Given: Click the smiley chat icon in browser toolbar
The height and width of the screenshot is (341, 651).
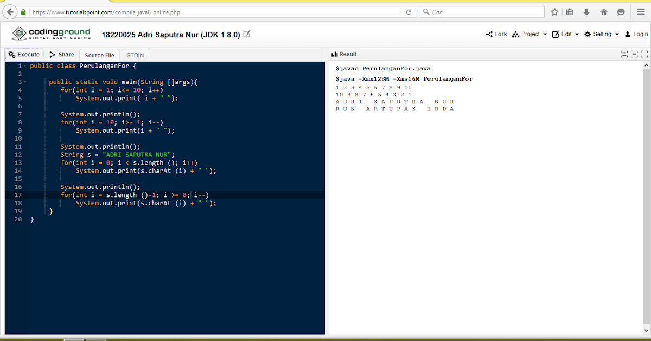Looking at the screenshot, I should click(621, 12).
